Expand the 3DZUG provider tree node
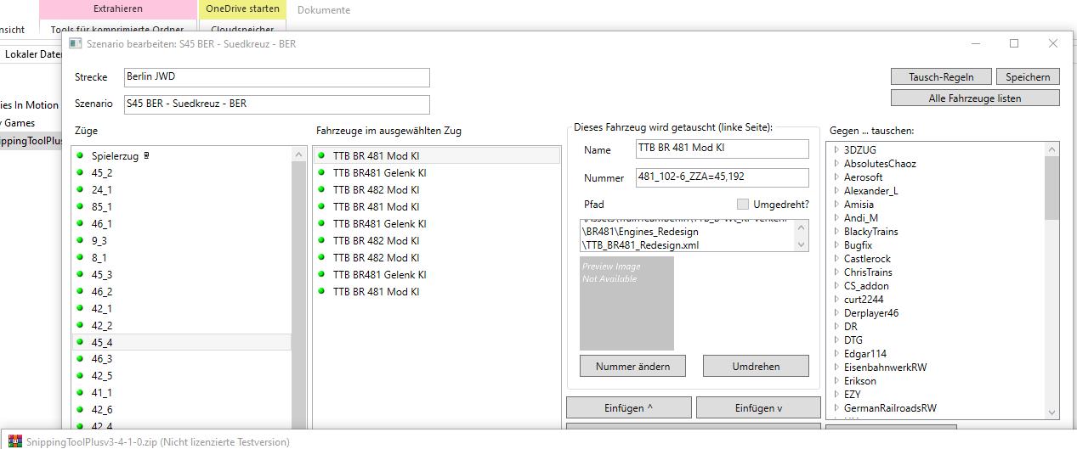Image resolution: width=1077 pixels, height=449 pixels. (836, 150)
